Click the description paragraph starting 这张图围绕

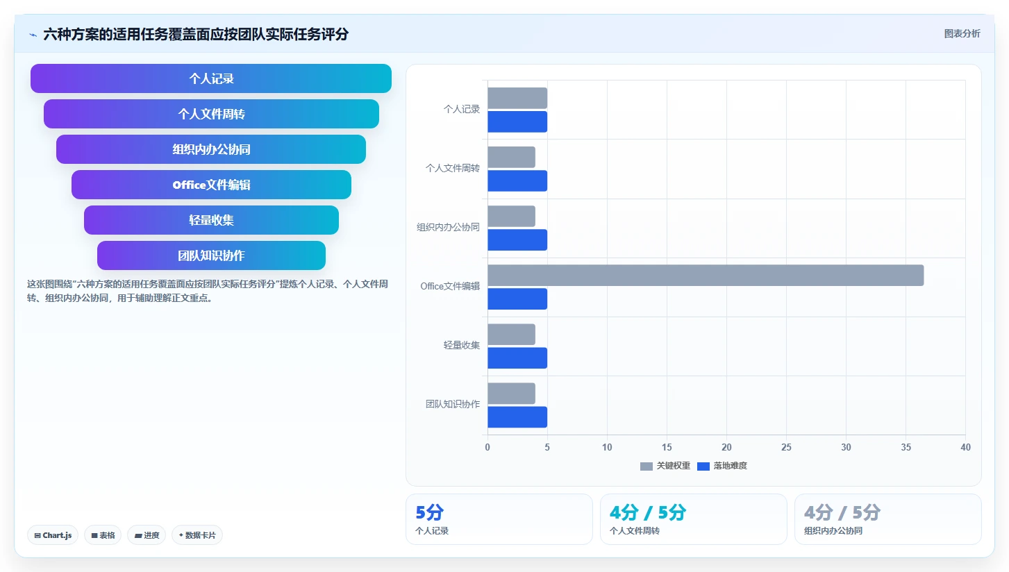(208, 291)
